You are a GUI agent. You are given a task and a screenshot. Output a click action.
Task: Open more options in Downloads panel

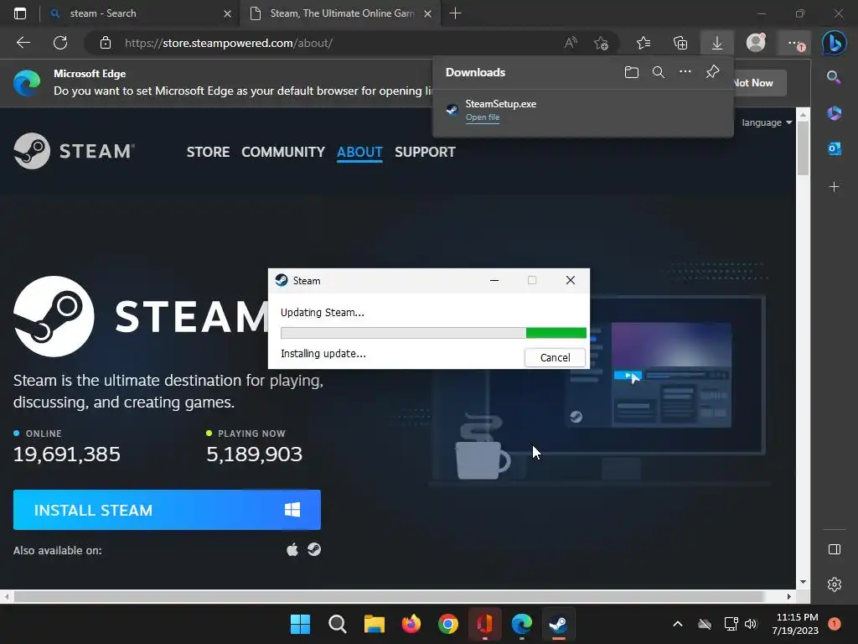pyautogui.click(x=685, y=71)
